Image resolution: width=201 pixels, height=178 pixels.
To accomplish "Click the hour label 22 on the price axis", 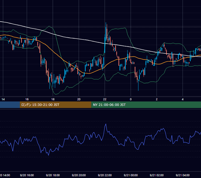I will (105, 99).
